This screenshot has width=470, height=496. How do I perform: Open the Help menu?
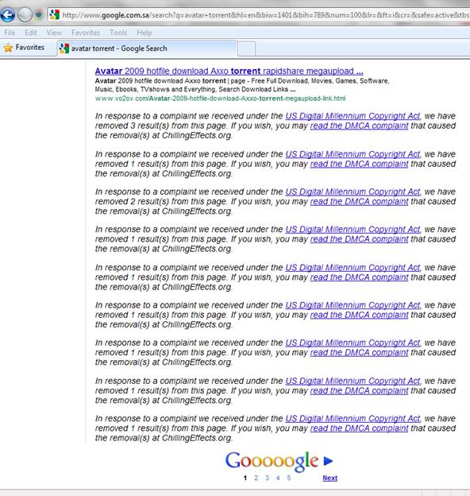click(x=144, y=33)
